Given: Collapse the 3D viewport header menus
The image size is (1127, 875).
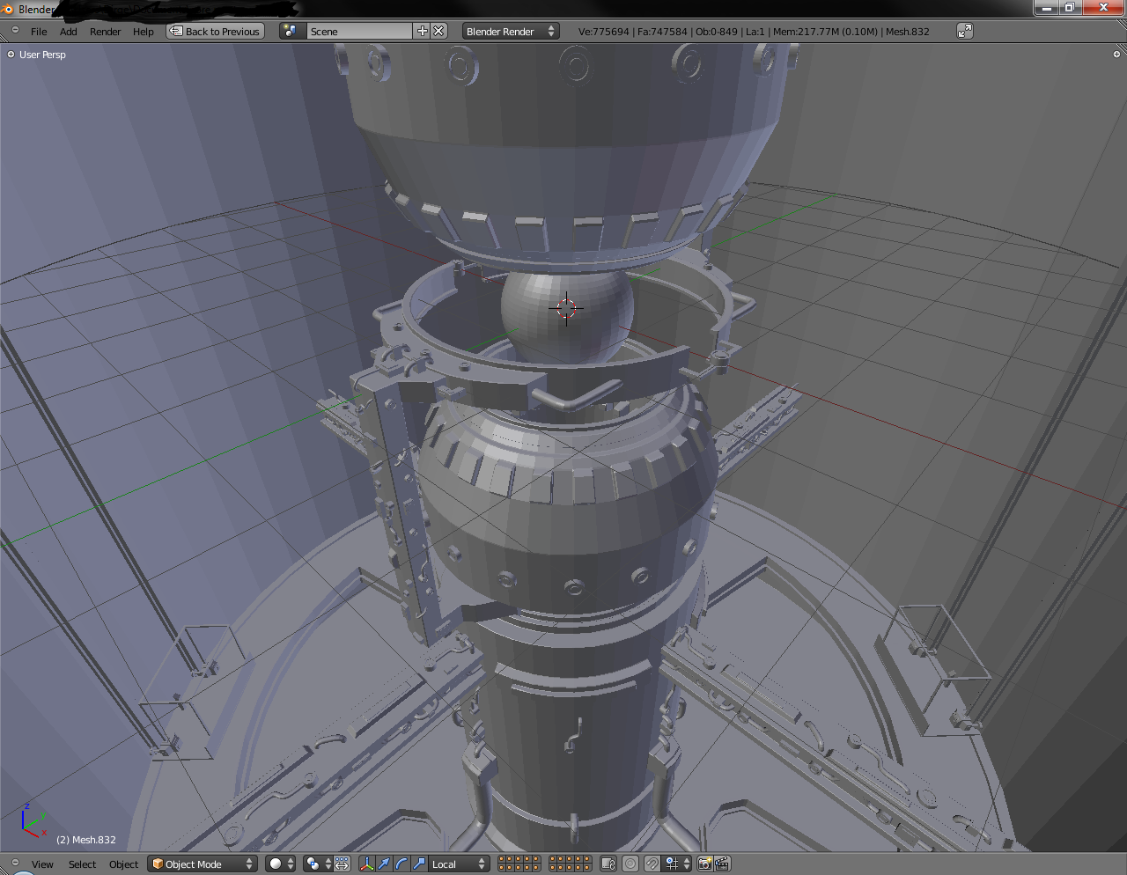Looking at the screenshot, I should [x=15, y=863].
